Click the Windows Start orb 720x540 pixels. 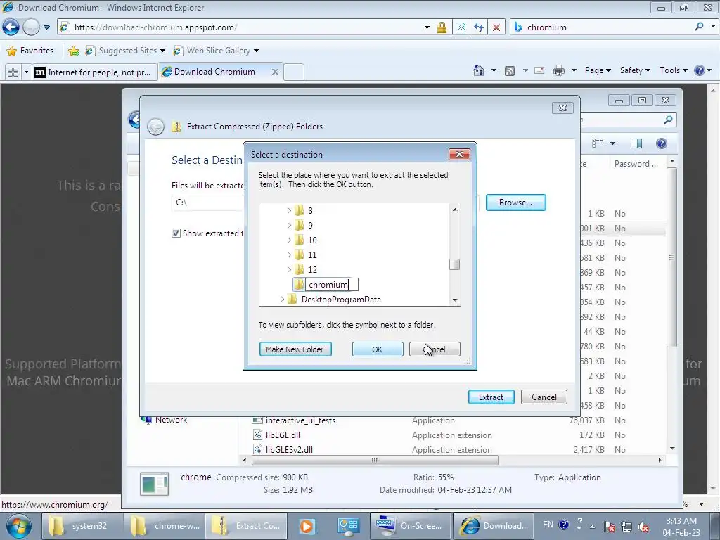tap(18, 526)
